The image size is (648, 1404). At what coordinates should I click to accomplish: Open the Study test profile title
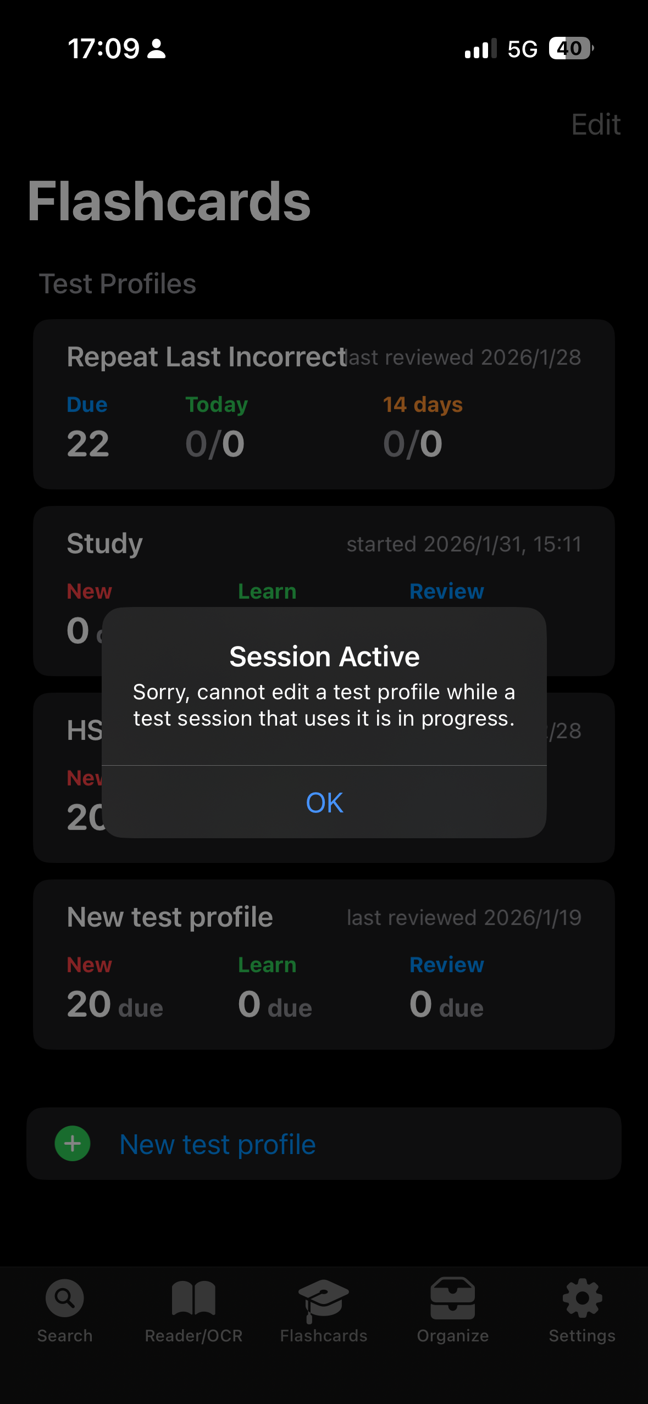coord(105,544)
